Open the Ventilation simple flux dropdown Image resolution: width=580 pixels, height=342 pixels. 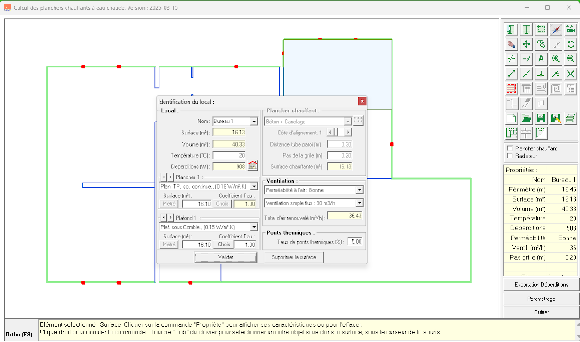coord(360,203)
